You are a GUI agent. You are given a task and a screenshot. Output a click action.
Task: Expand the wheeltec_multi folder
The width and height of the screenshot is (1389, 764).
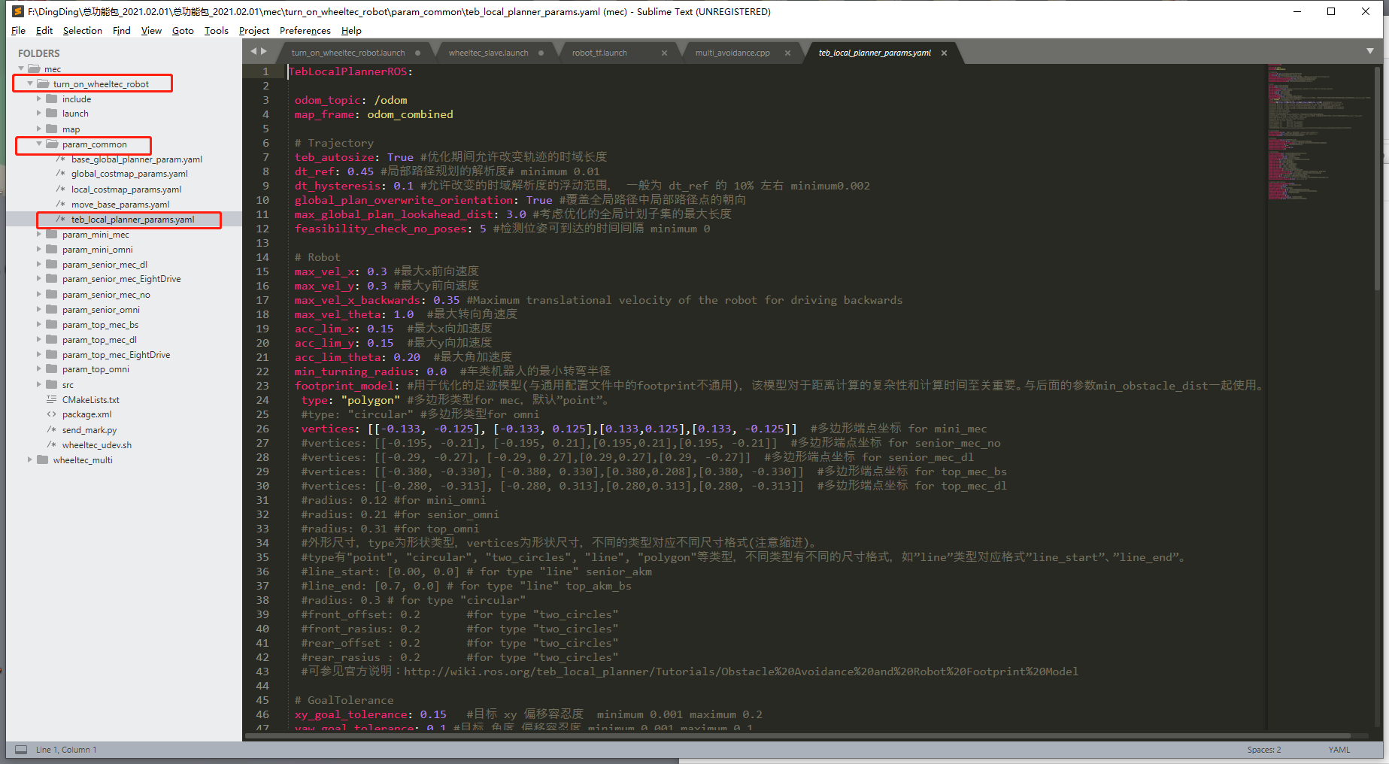(30, 459)
